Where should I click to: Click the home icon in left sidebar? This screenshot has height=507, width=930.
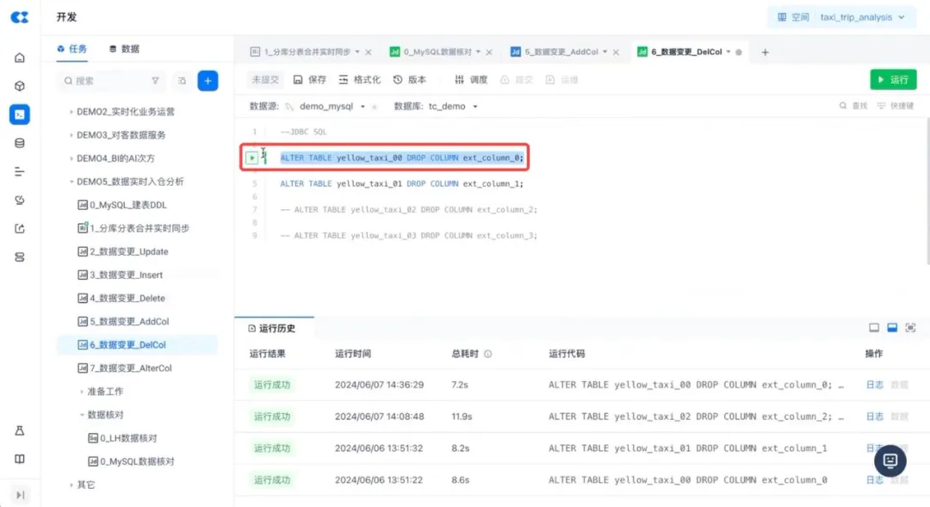pyautogui.click(x=20, y=58)
